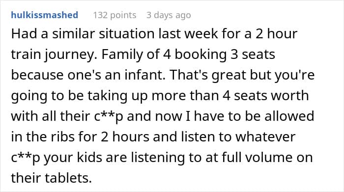Click the words 'train journey' in the comment
This screenshot has width=344, height=192.
[53, 55]
